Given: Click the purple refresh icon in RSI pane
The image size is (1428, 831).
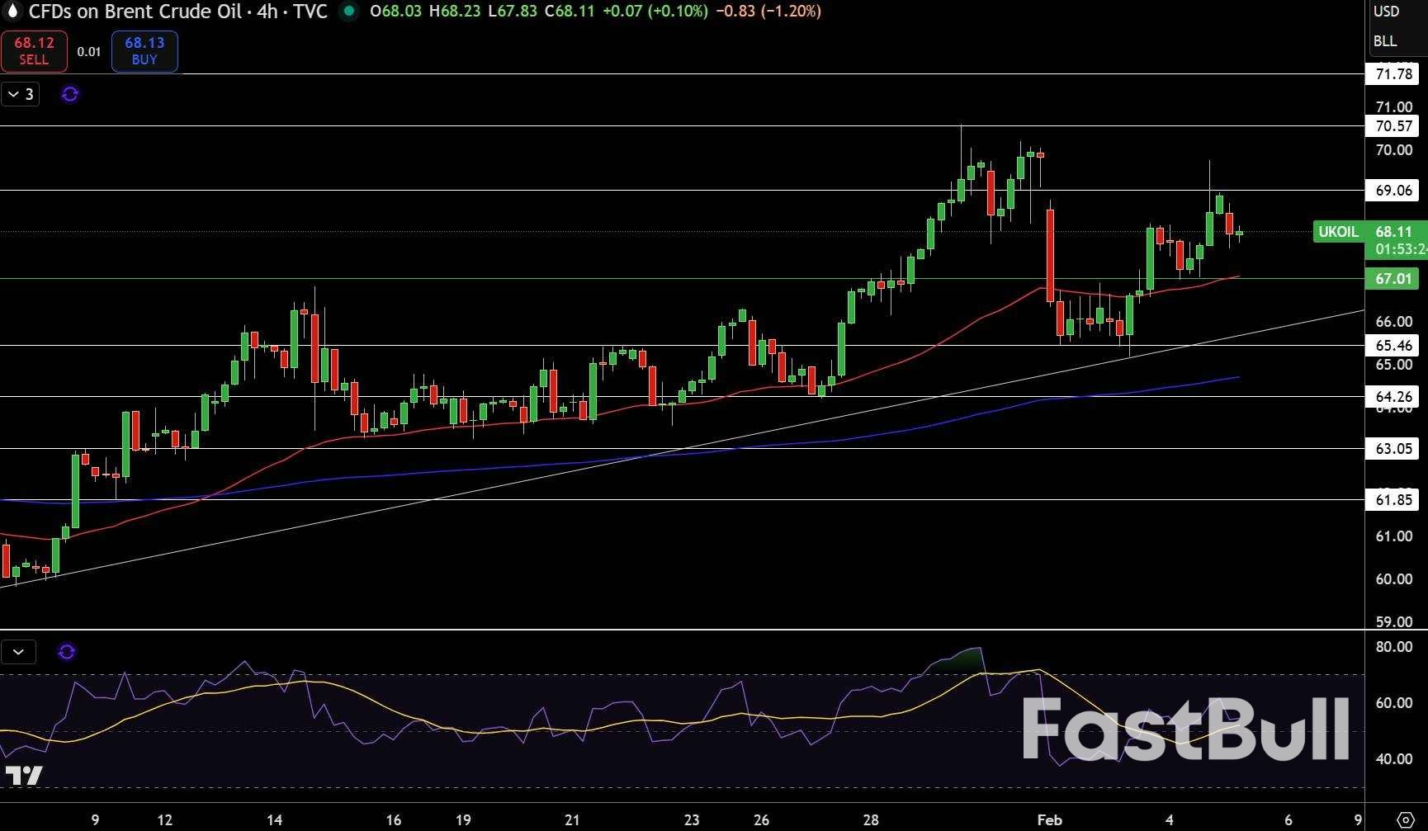Looking at the screenshot, I should pyautogui.click(x=67, y=652).
